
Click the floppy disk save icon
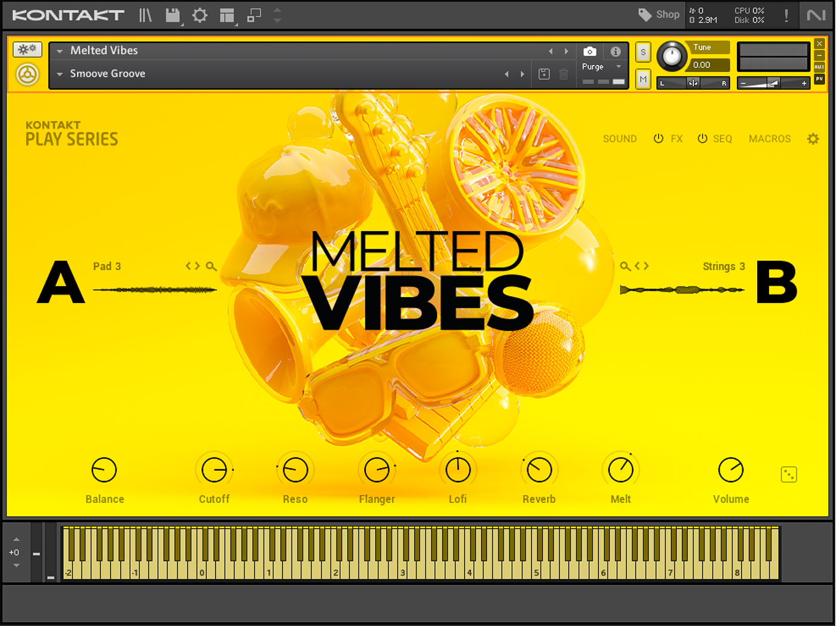(173, 15)
